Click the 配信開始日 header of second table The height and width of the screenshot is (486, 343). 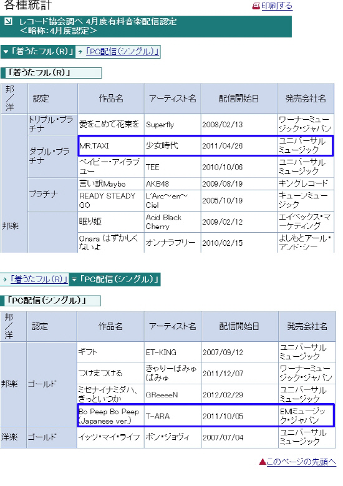(239, 326)
